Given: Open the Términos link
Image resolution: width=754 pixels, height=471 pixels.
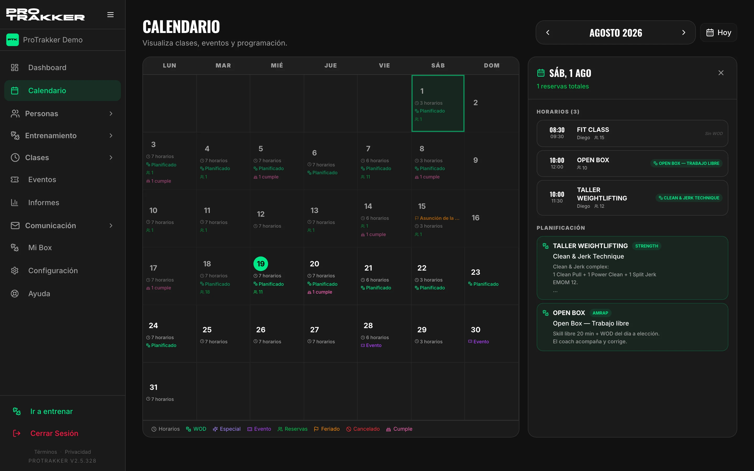Looking at the screenshot, I should [x=46, y=452].
